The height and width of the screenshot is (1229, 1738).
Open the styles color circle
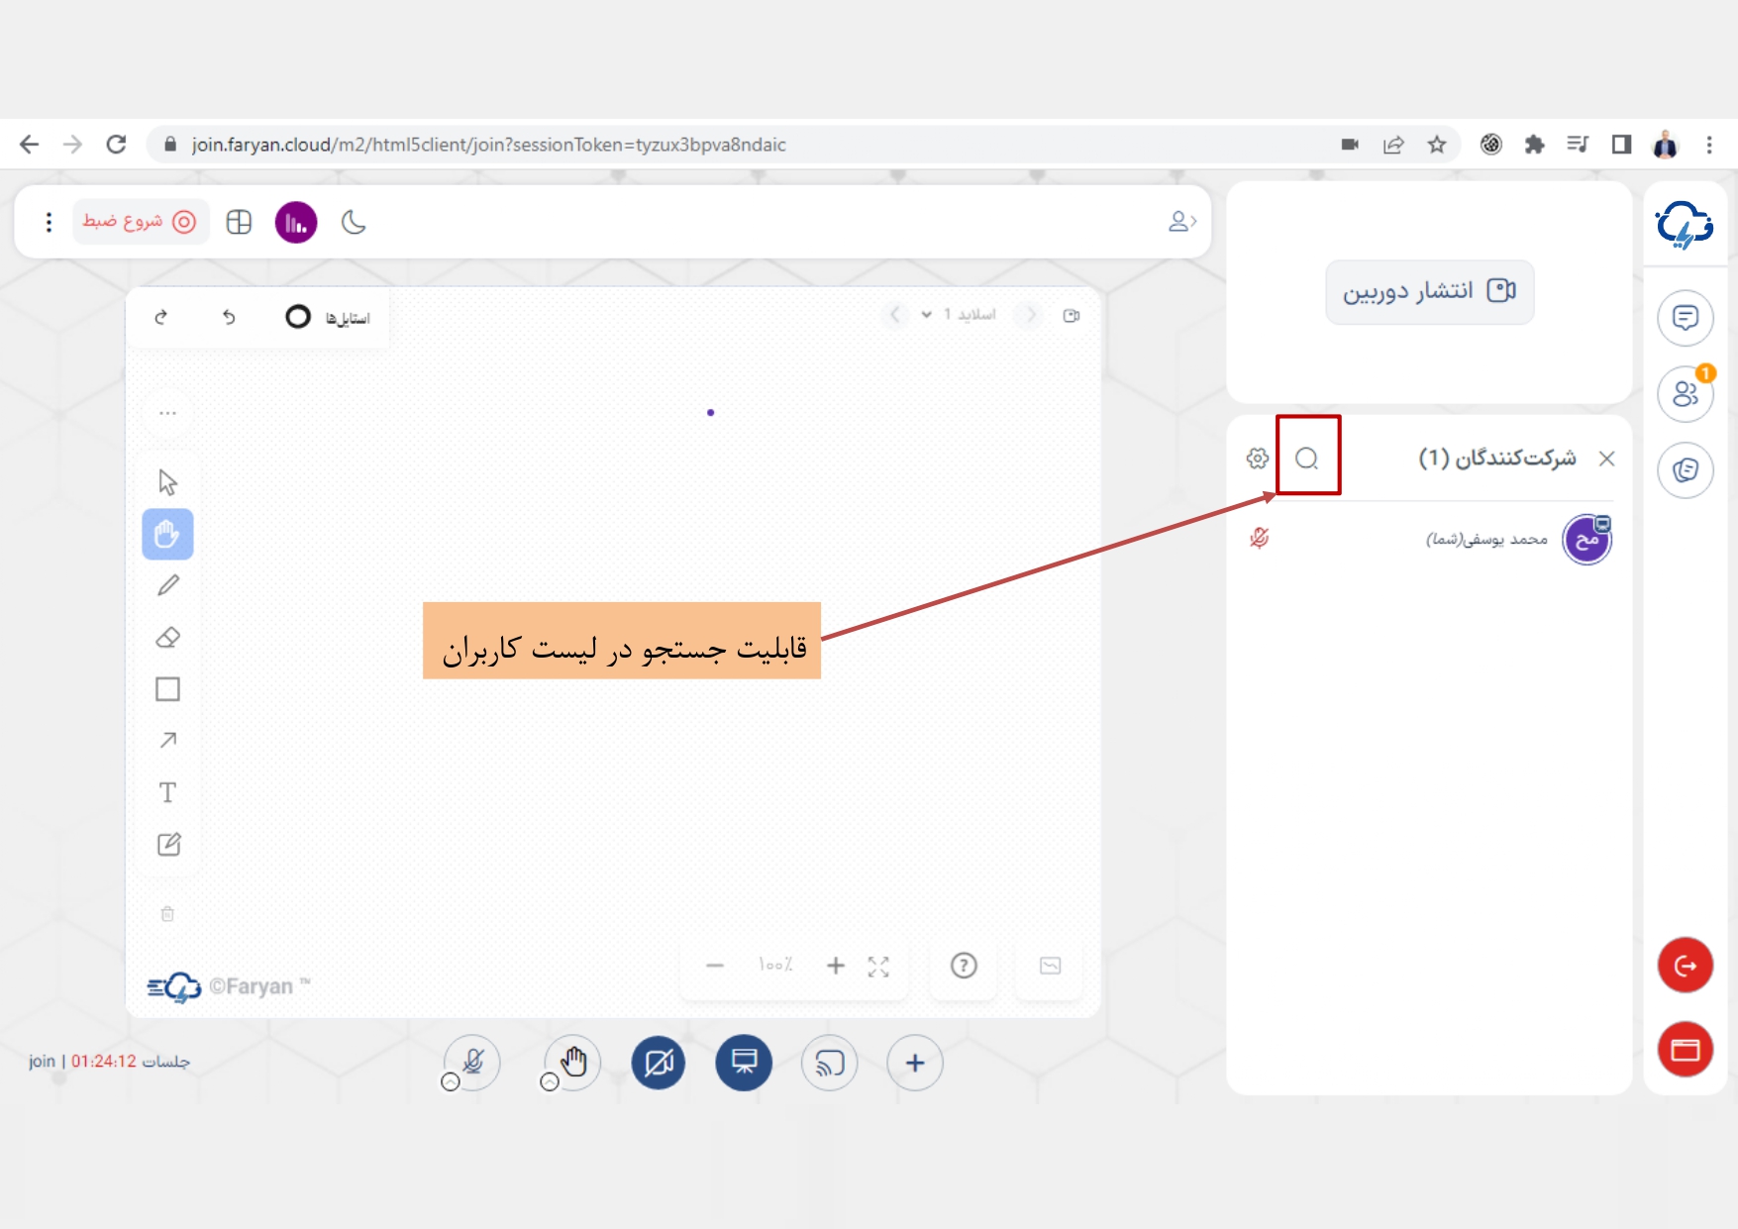[297, 317]
